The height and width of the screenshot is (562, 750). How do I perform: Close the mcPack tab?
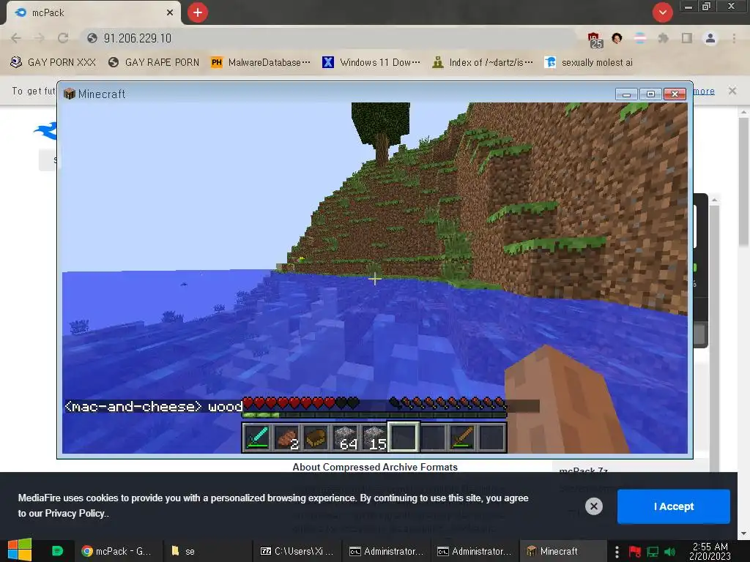(170, 13)
